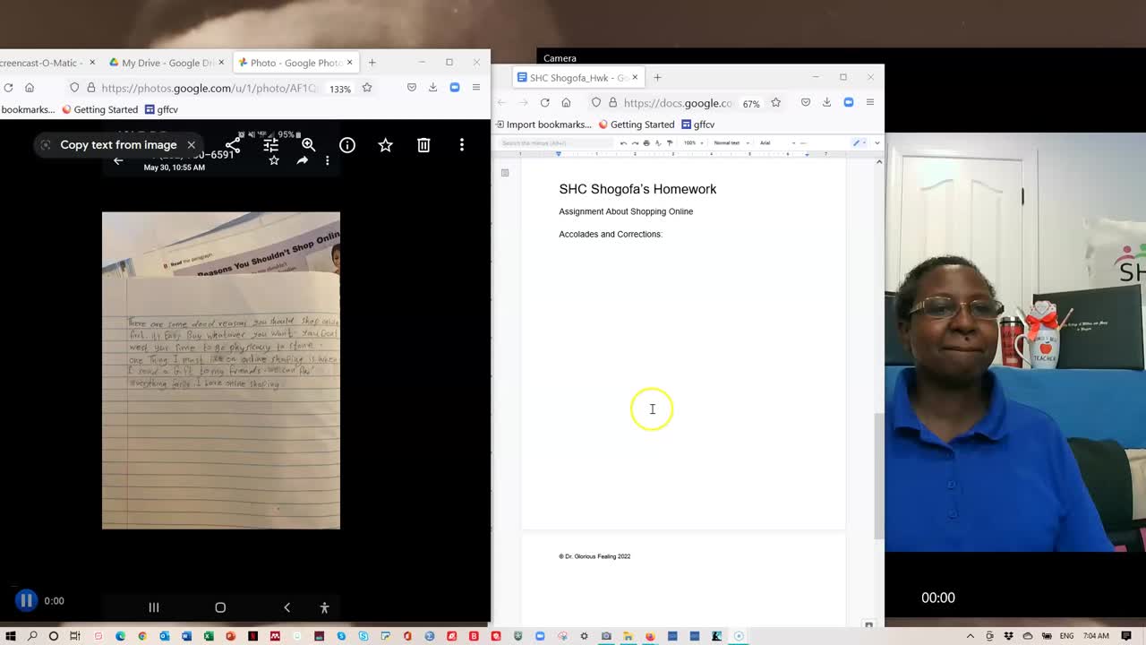Expand the Normal text style dropdown

[731, 143]
